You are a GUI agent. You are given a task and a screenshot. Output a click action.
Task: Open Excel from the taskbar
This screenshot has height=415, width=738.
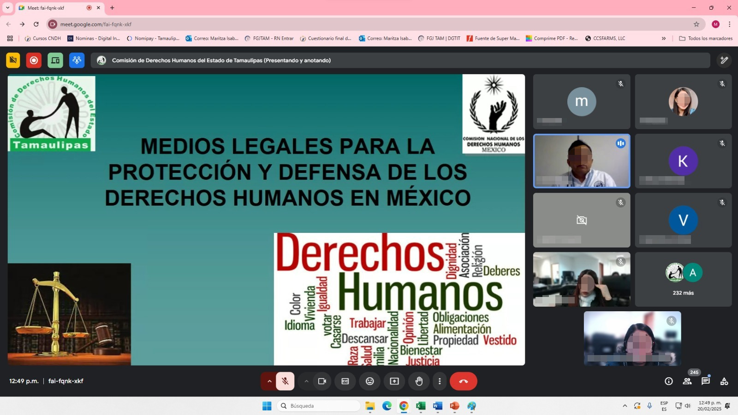(x=421, y=406)
